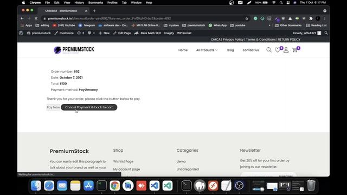
Task: Open the New content admin menu
Action: click(104, 33)
